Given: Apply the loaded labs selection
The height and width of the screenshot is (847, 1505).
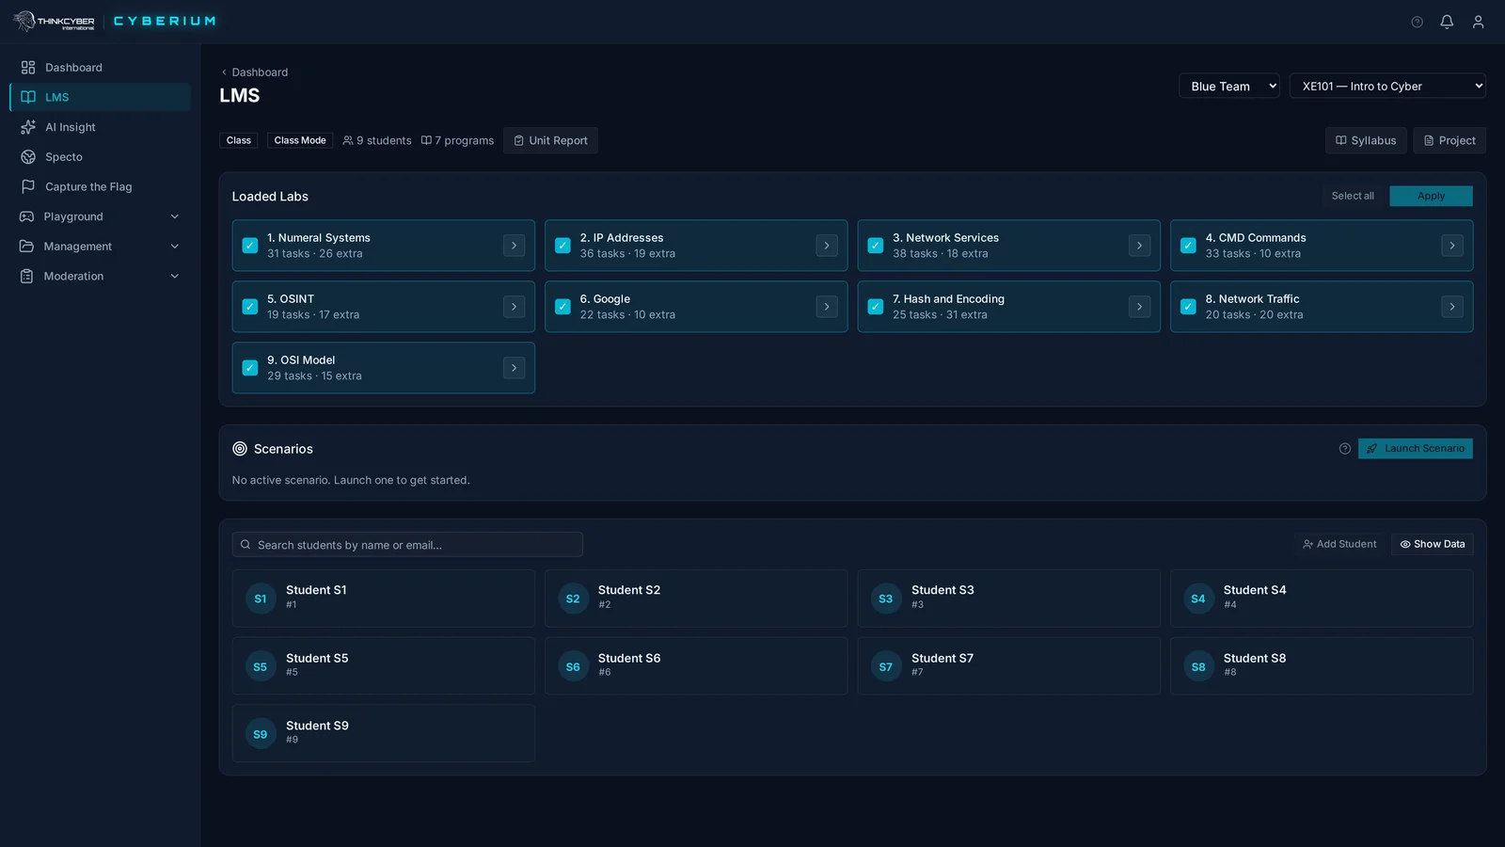Looking at the screenshot, I should 1431,196.
